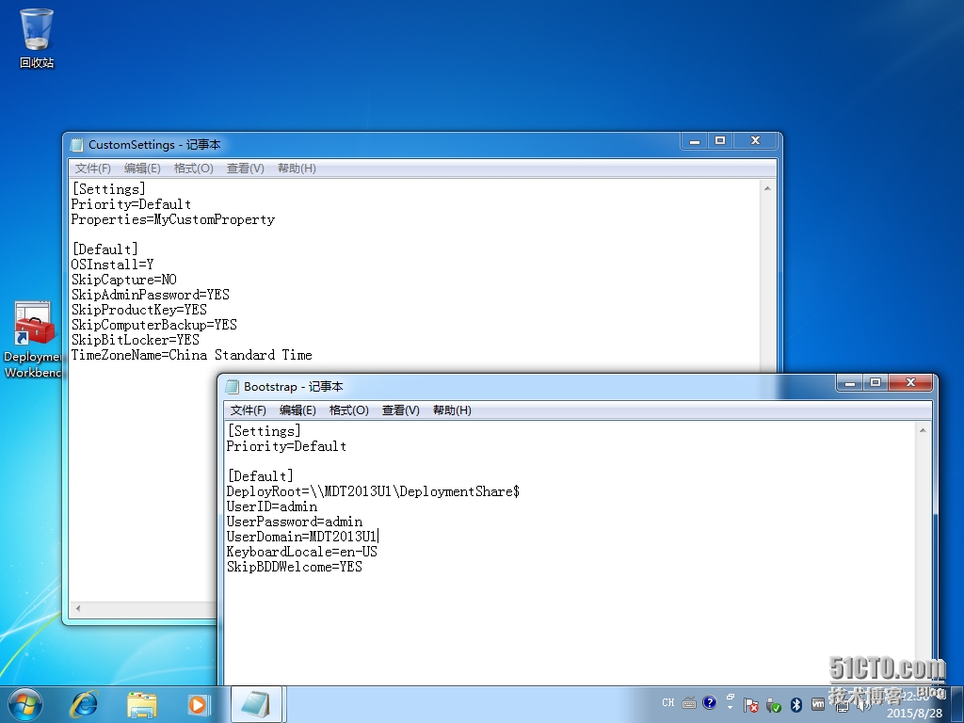Open 帮助(H) menu in CustomSettings Notepad
This screenshot has width=964, height=723.
click(x=297, y=169)
